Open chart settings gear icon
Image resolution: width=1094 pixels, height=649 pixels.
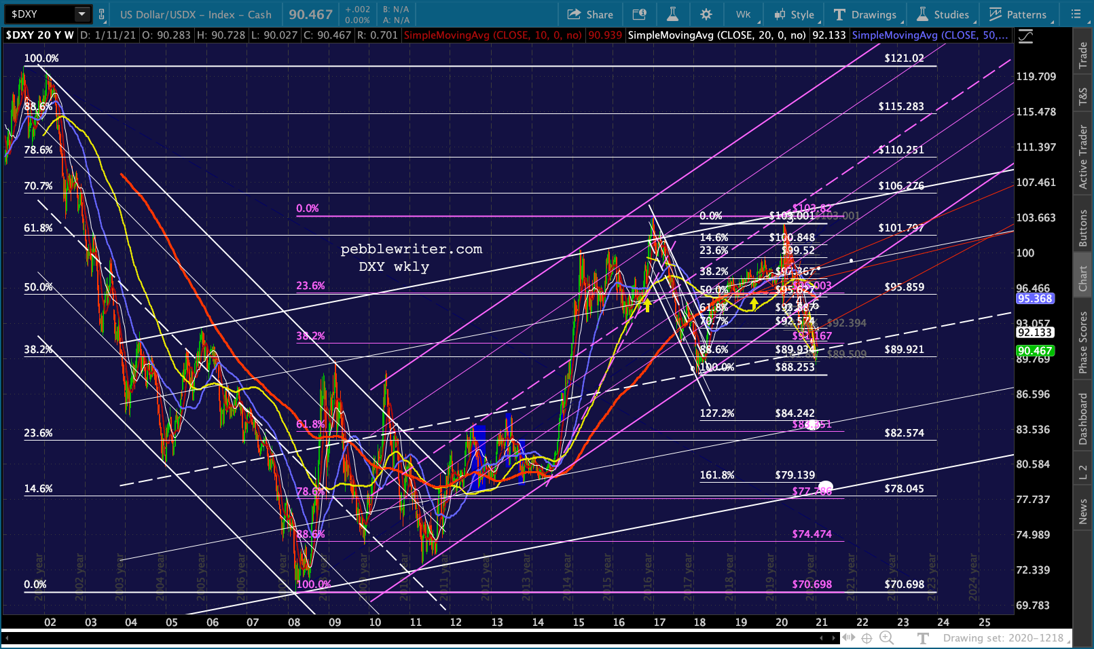tap(706, 14)
